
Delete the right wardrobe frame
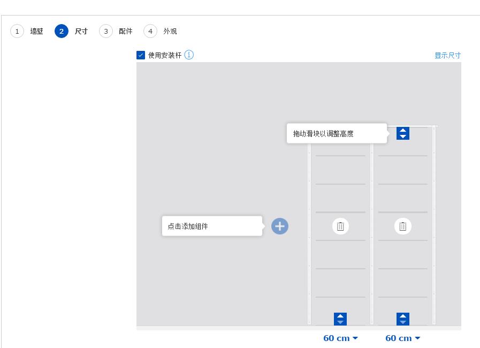point(403,226)
